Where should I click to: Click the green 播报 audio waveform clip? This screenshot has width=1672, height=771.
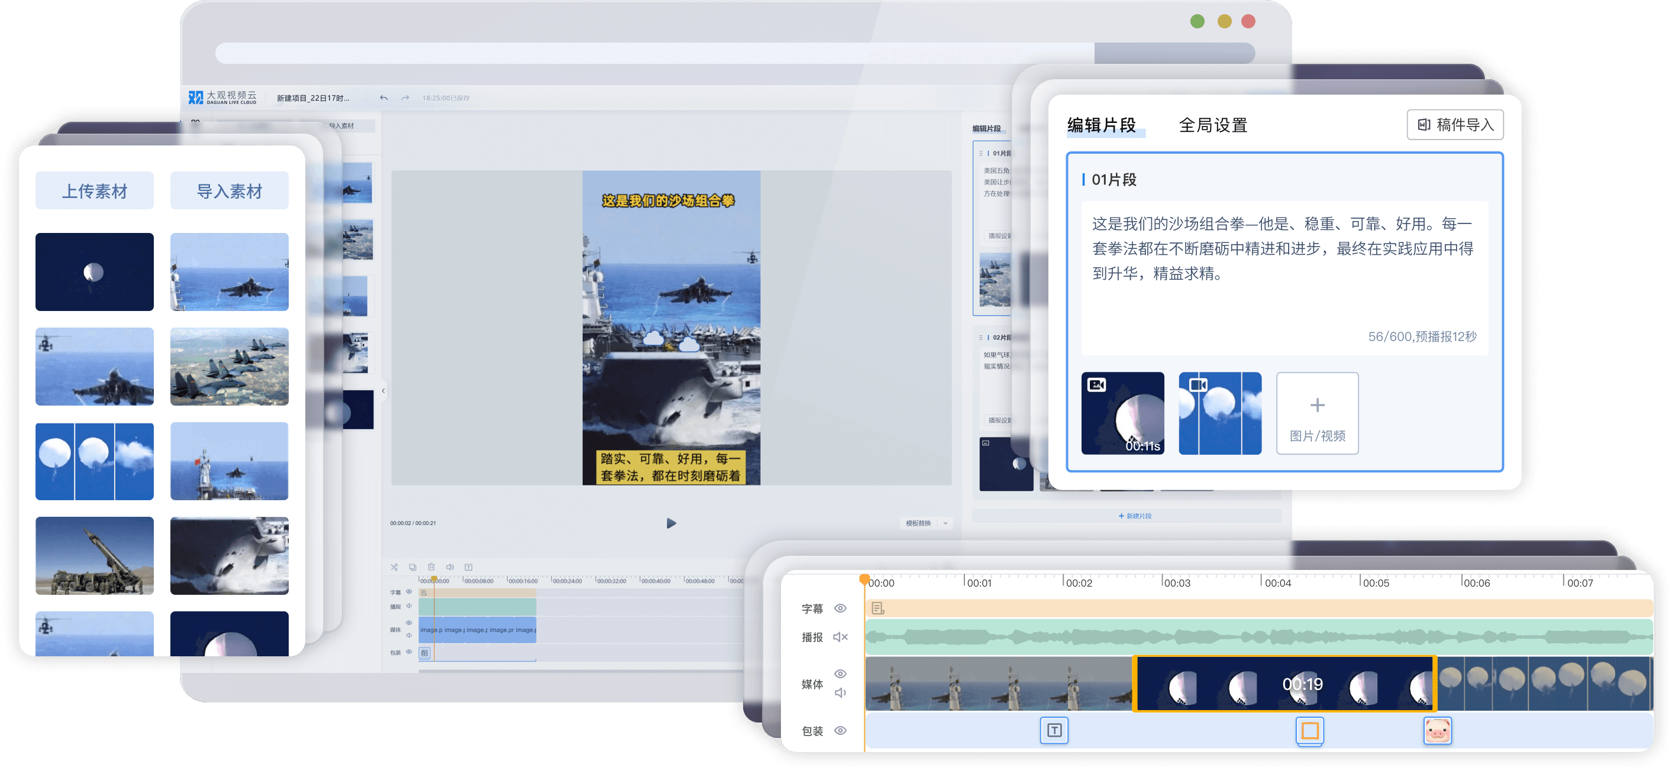(x=1258, y=637)
